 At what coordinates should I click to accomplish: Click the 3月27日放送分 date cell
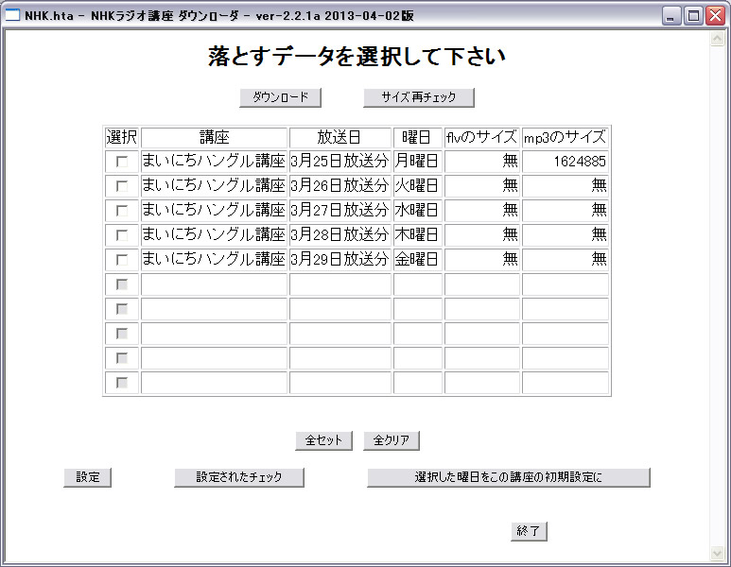click(339, 211)
